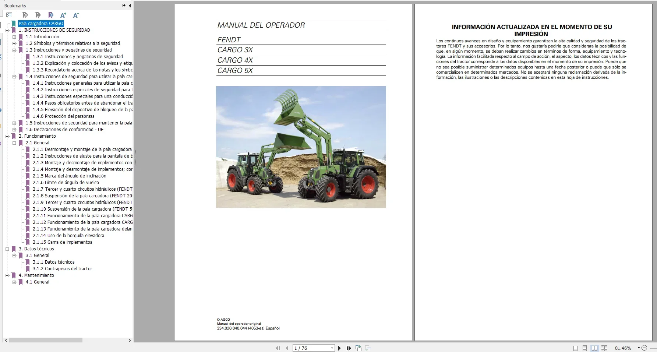Enable two-page continuous scrolling mode
Screen dimensions: 657x352
pos(605,348)
